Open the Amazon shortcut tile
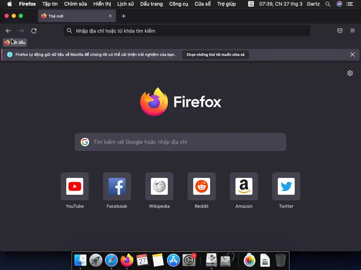Viewport: 361px width, 270px height. (244, 186)
